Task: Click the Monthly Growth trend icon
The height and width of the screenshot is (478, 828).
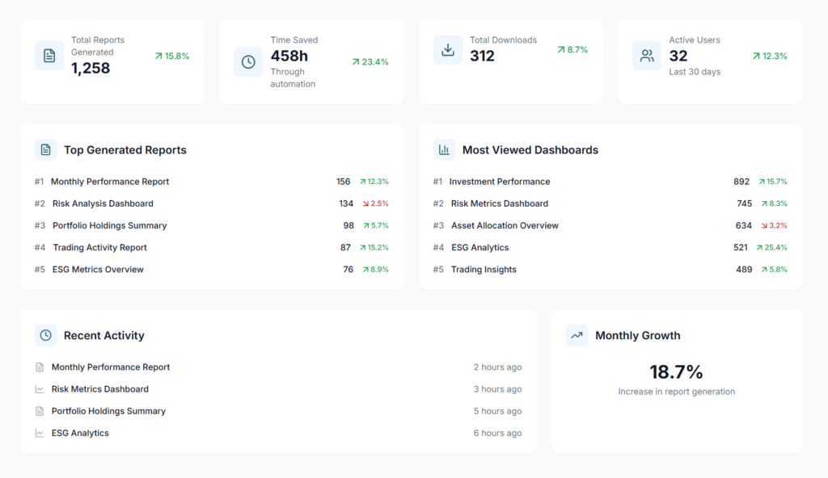Action: (577, 335)
